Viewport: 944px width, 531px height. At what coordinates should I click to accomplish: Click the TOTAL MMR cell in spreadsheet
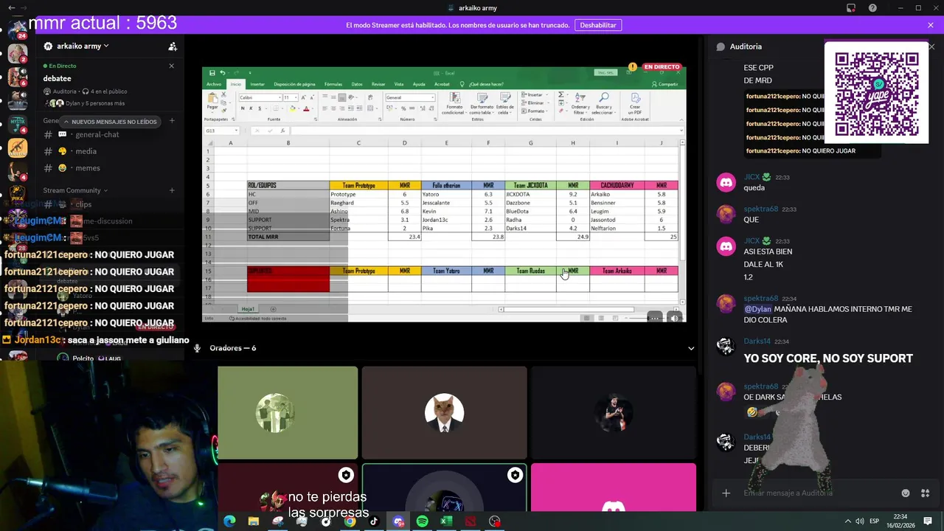288,237
